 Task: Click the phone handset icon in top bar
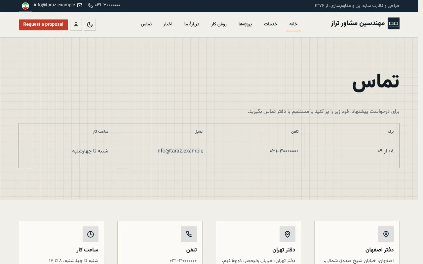point(90,5)
